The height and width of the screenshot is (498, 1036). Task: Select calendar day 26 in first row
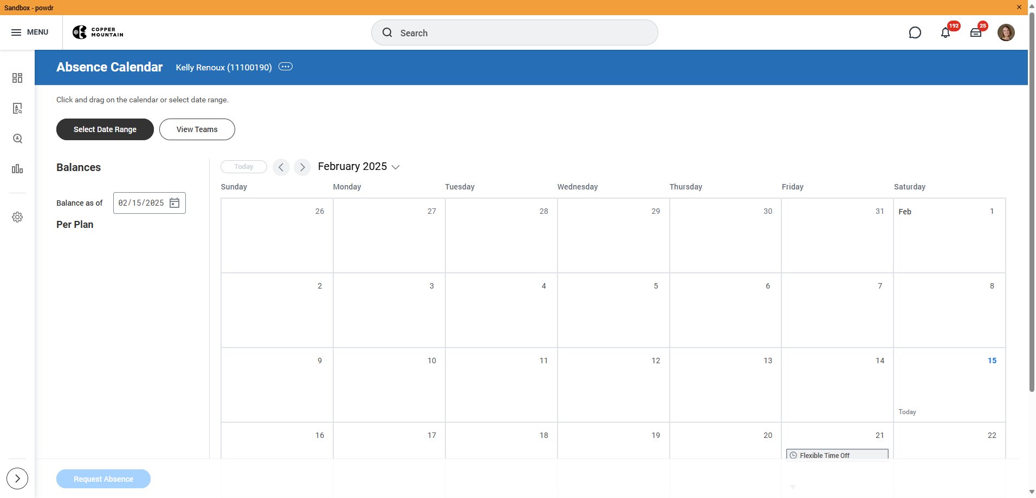coord(277,235)
